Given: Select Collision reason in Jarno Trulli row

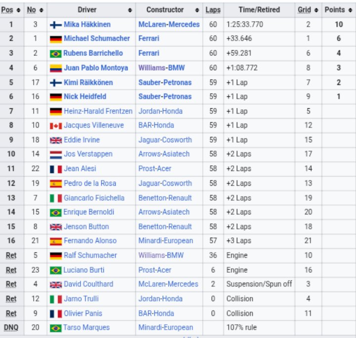Looking at the screenshot, I should 240,299.
